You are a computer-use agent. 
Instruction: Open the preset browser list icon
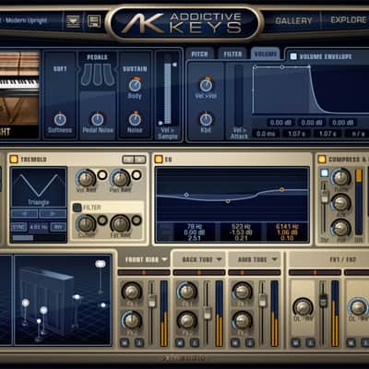click(73, 21)
